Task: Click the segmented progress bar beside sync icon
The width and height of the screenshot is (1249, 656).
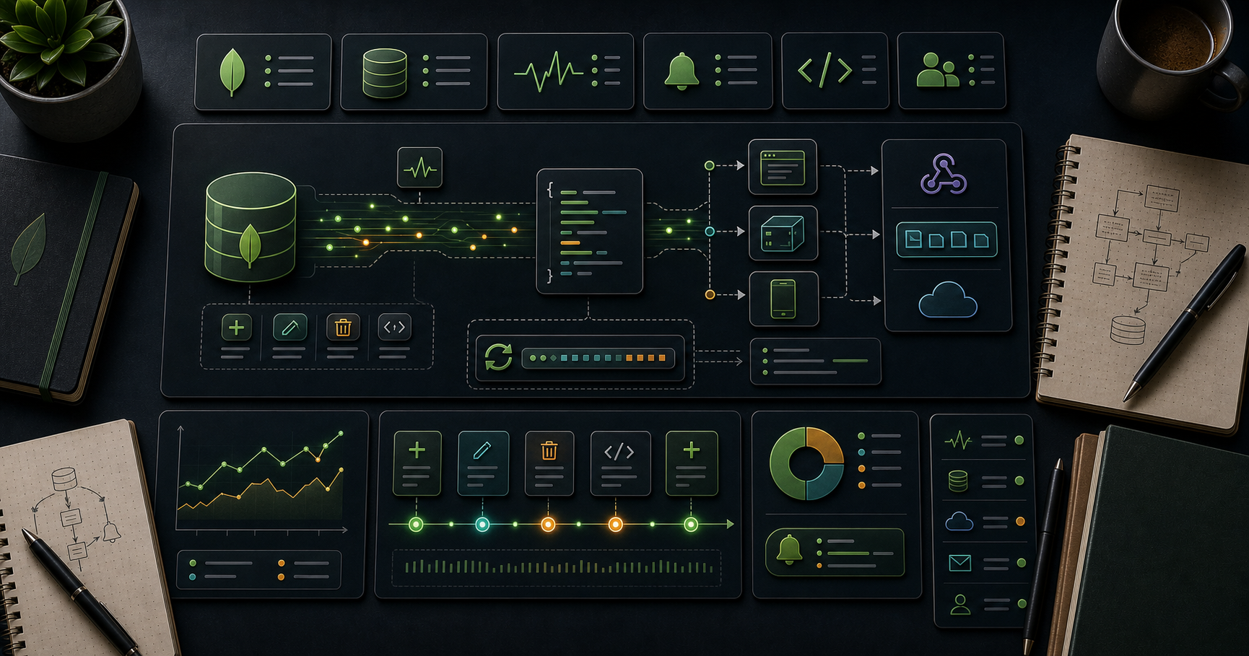Action: (x=598, y=358)
